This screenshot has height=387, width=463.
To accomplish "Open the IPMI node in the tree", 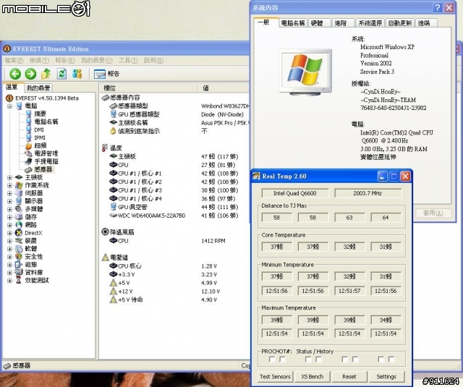I will point(40,137).
